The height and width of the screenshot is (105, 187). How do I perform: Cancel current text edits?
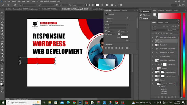(112, 5)
